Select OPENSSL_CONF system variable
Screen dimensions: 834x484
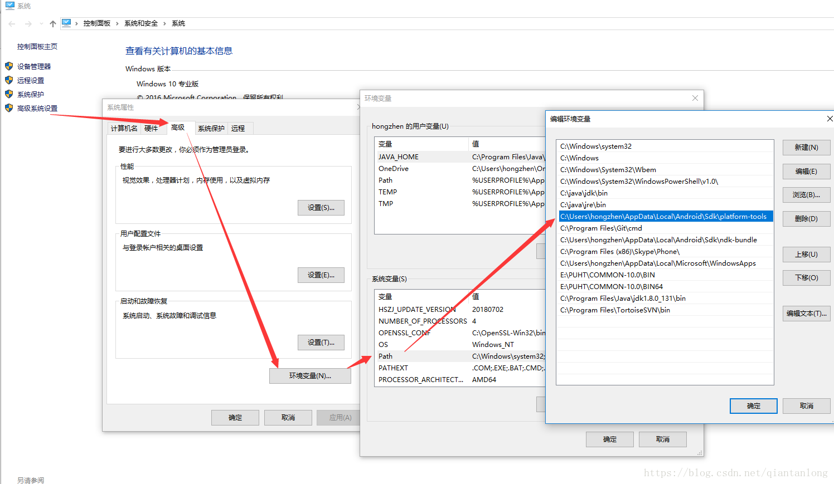coord(460,333)
